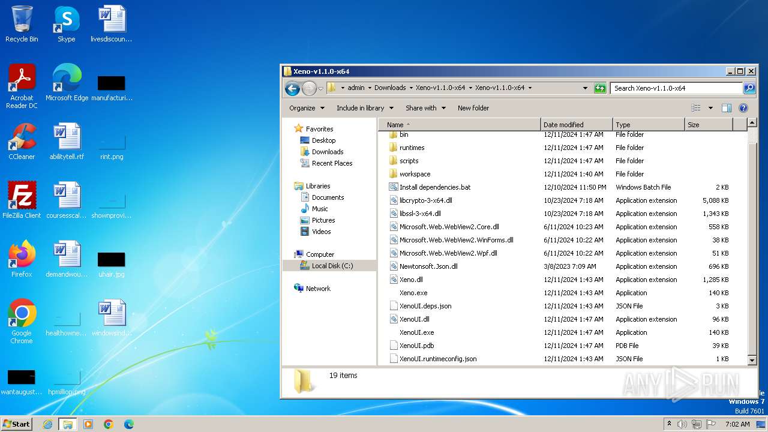
Task: Click the volume speaker tray icon
Action: click(682, 424)
